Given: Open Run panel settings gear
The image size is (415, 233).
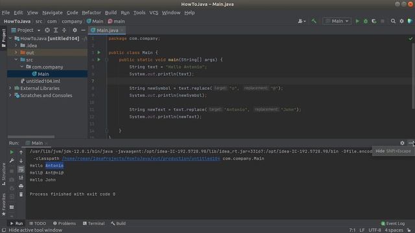Looking at the screenshot, I should click(402, 143).
